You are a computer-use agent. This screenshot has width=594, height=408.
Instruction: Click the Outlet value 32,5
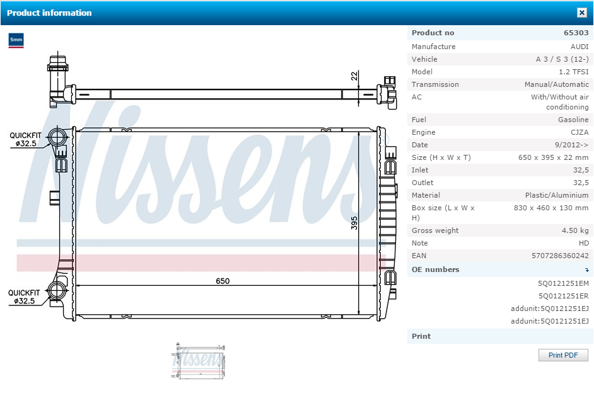click(581, 183)
